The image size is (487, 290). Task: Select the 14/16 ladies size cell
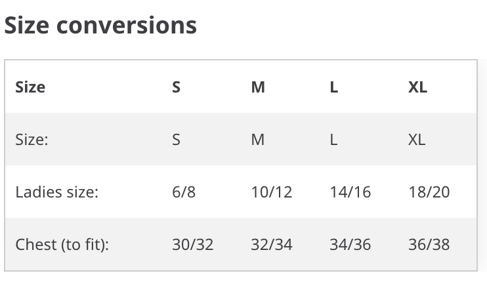[350, 192]
